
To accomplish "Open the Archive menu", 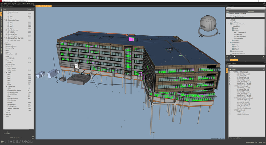I will (x=23, y=4).
